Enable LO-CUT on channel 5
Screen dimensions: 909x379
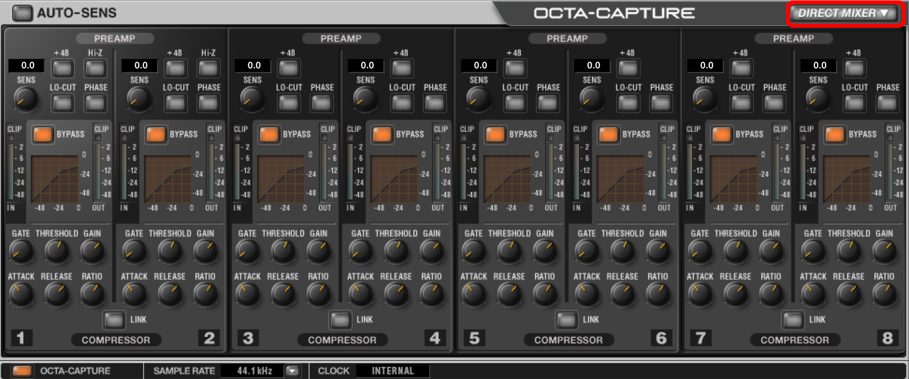tap(515, 103)
